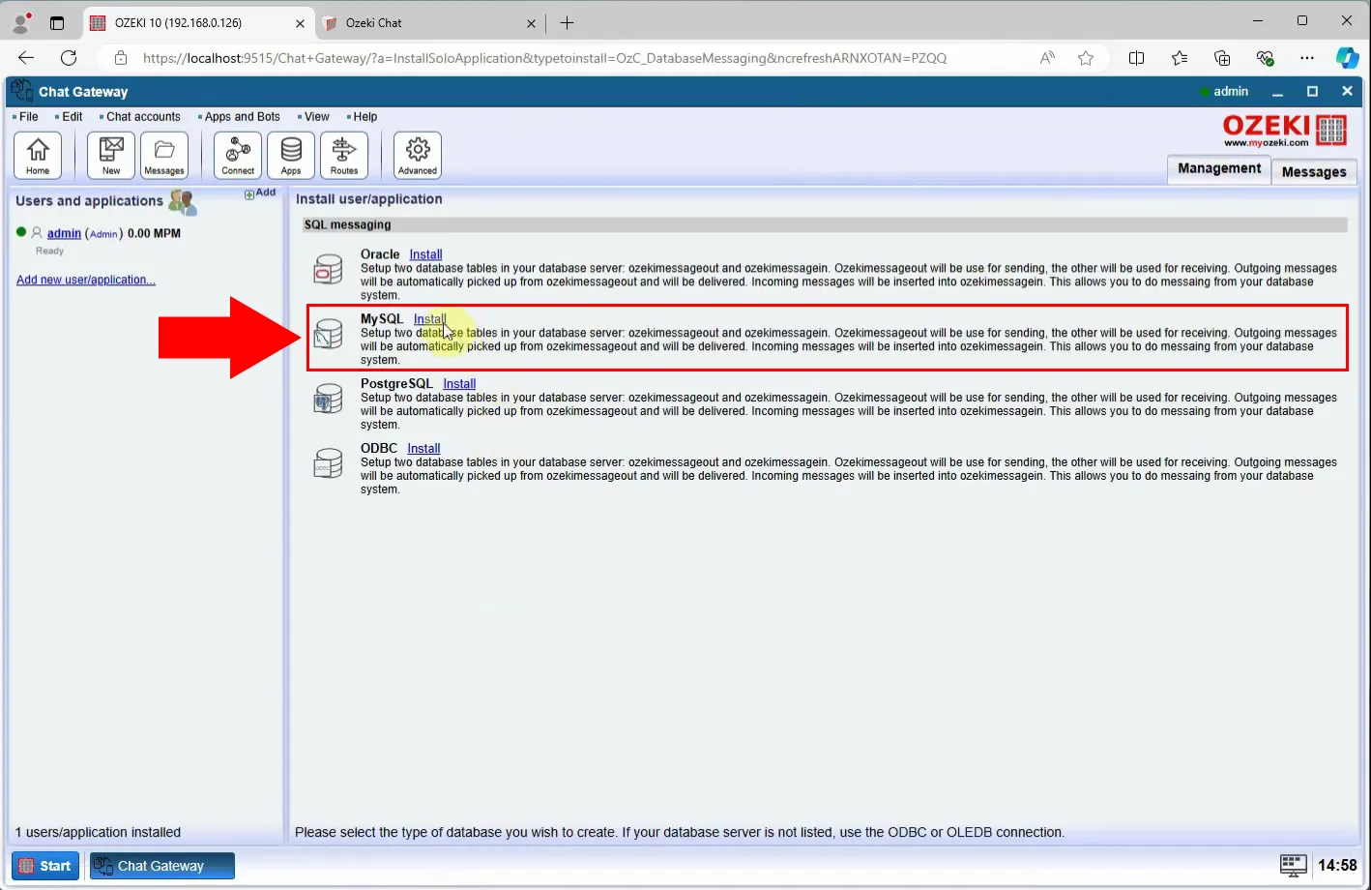The image size is (1371, 890).
Task: Open the admin user link
Action: [x=64, y=233]
